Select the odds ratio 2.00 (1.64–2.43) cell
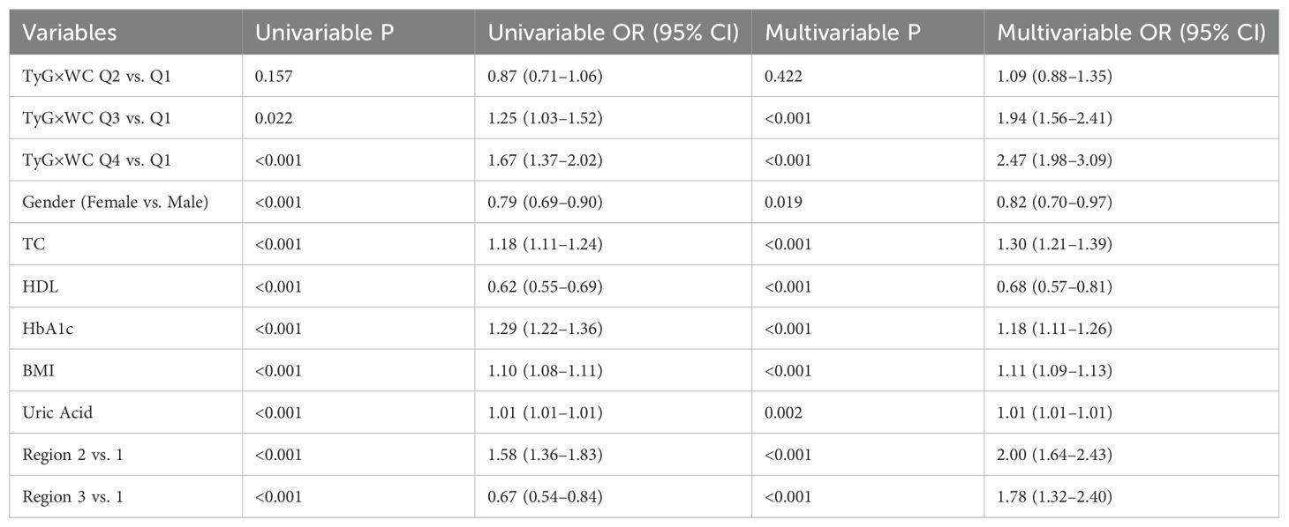 click(x=1056, y=455)
